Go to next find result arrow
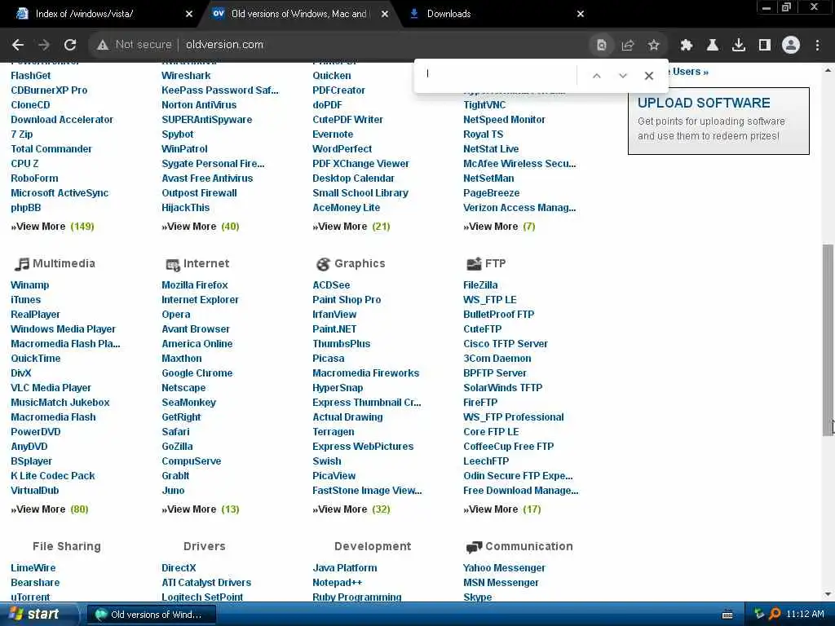The image size is (835, 626). 622,76
